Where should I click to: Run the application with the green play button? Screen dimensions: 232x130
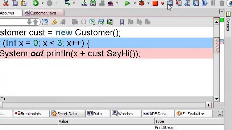[127, 3]
